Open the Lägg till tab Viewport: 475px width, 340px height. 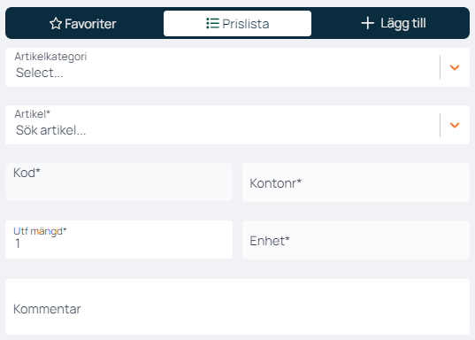pyautogui.click(x=394, y=24)
